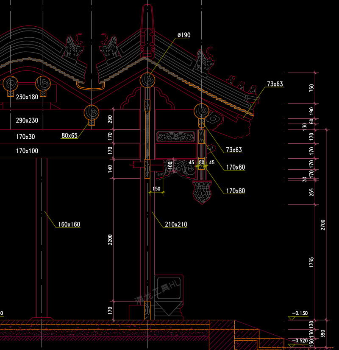This screenshot has height=350, width=339.
Task: Click the 170x100 beam annotation
Action: pyautogui.click(x=27, y=151)
